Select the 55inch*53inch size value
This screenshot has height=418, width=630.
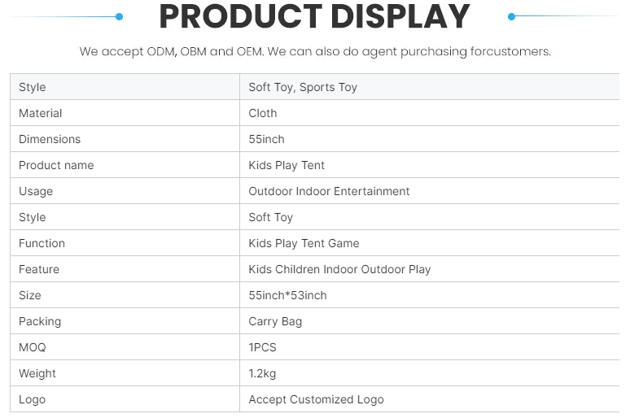(x=430, y=295)
